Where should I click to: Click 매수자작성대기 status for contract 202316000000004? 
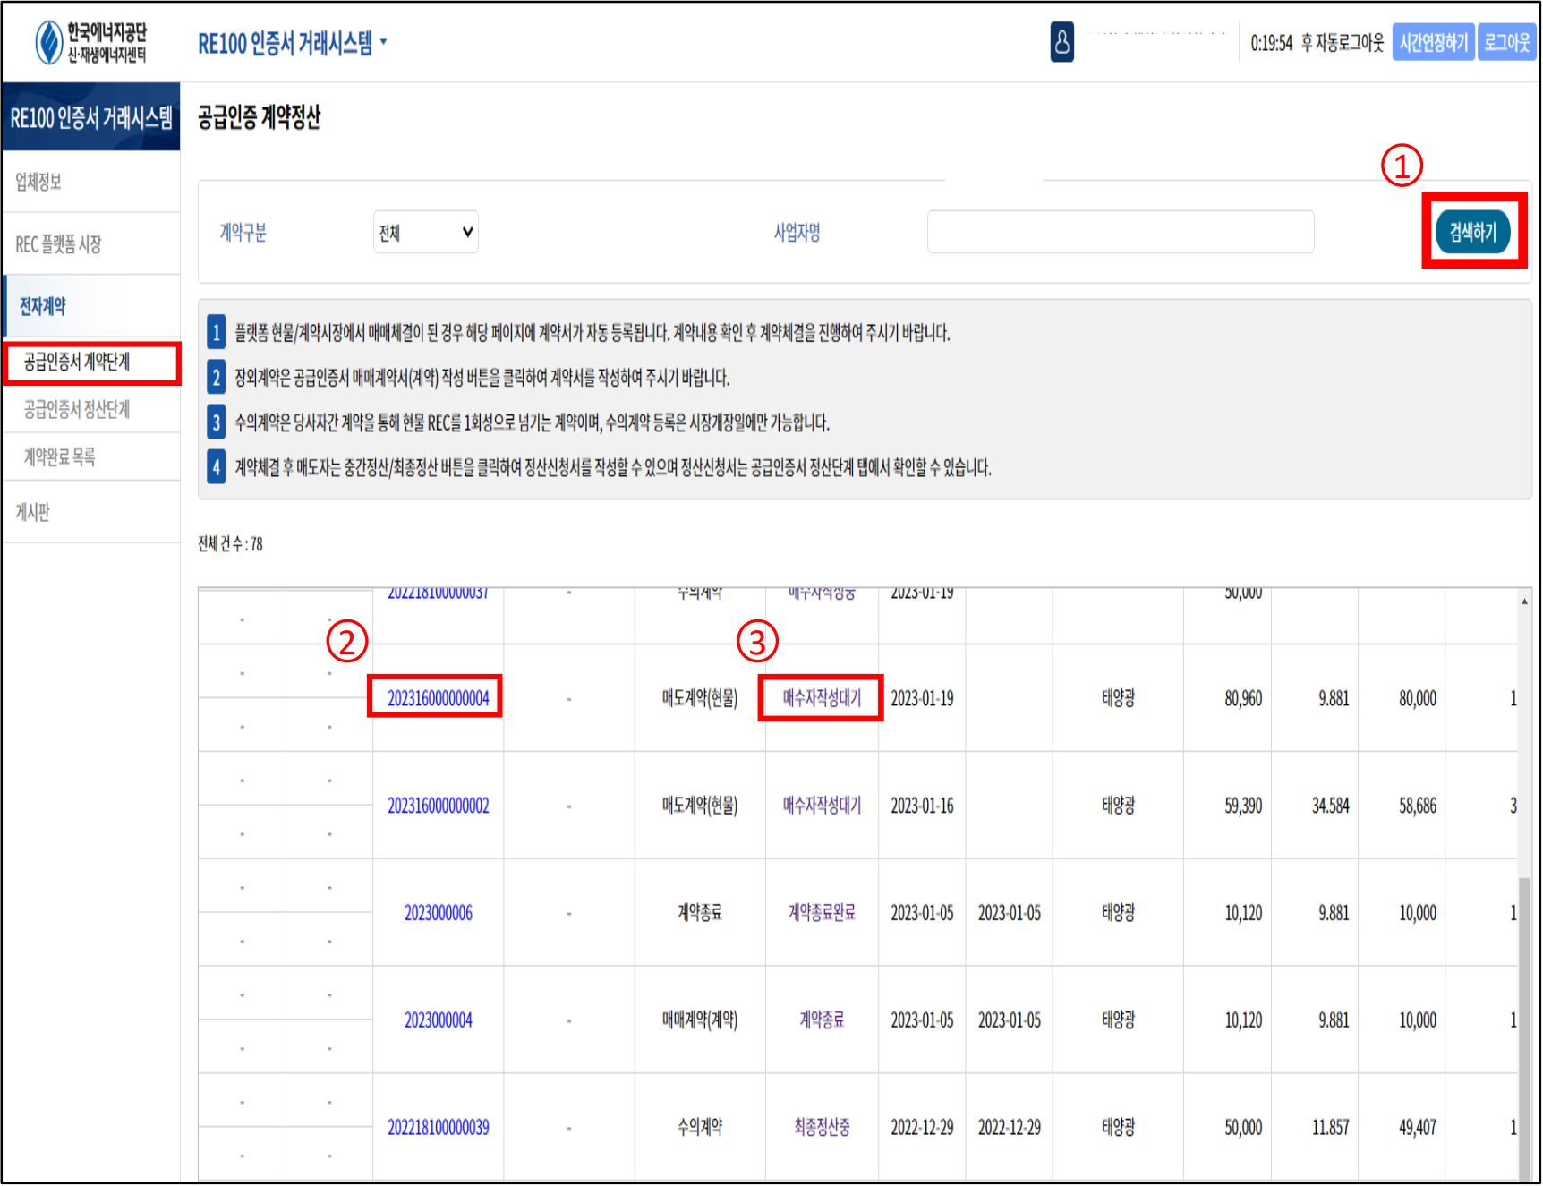click(821, 698)
